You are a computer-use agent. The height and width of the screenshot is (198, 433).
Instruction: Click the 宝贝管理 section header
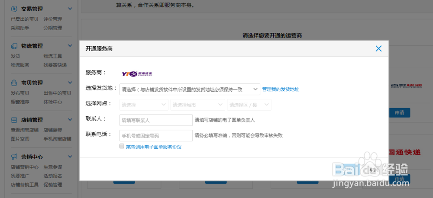(32, 83)
